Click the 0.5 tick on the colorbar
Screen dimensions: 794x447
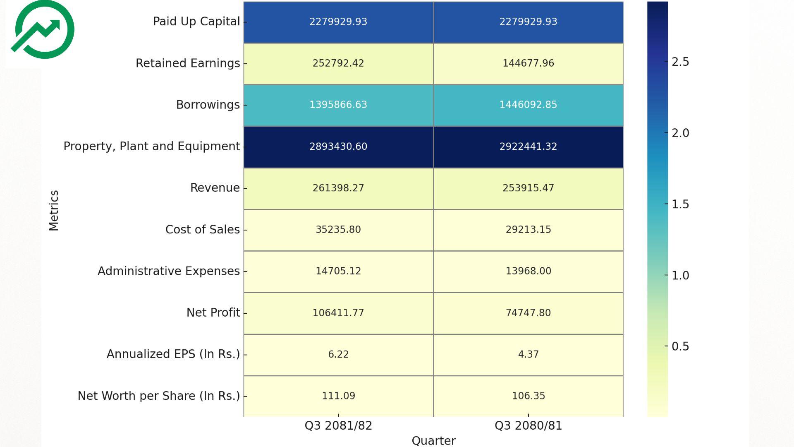point(680,346)
